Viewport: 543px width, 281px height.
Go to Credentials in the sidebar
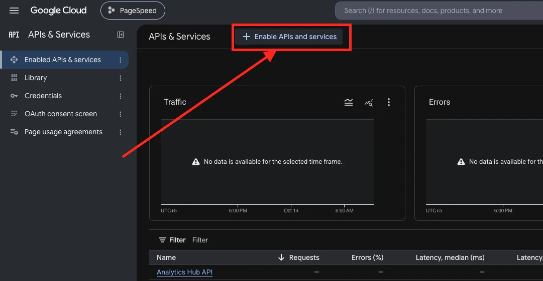coord(43,96)
